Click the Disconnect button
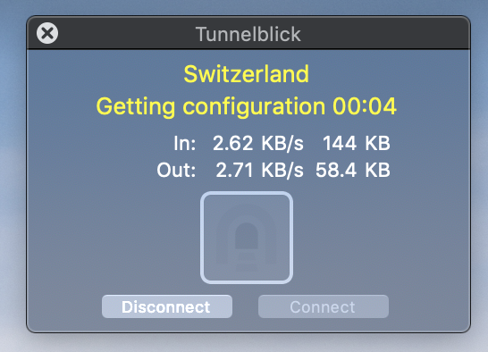The height and width of the screenshot is (352, 488). click(167, 306)
